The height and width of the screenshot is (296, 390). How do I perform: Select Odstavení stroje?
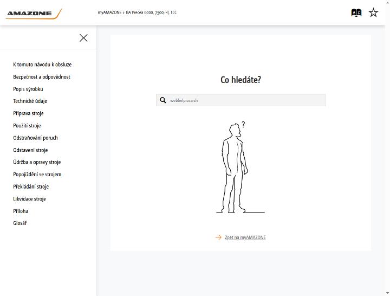pyautogui.click(x=30, y=150)
